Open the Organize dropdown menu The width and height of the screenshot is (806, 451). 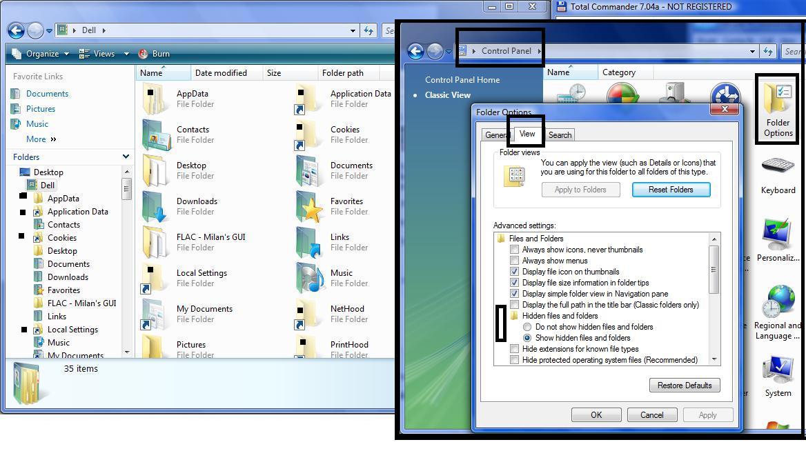pos(40,53)
